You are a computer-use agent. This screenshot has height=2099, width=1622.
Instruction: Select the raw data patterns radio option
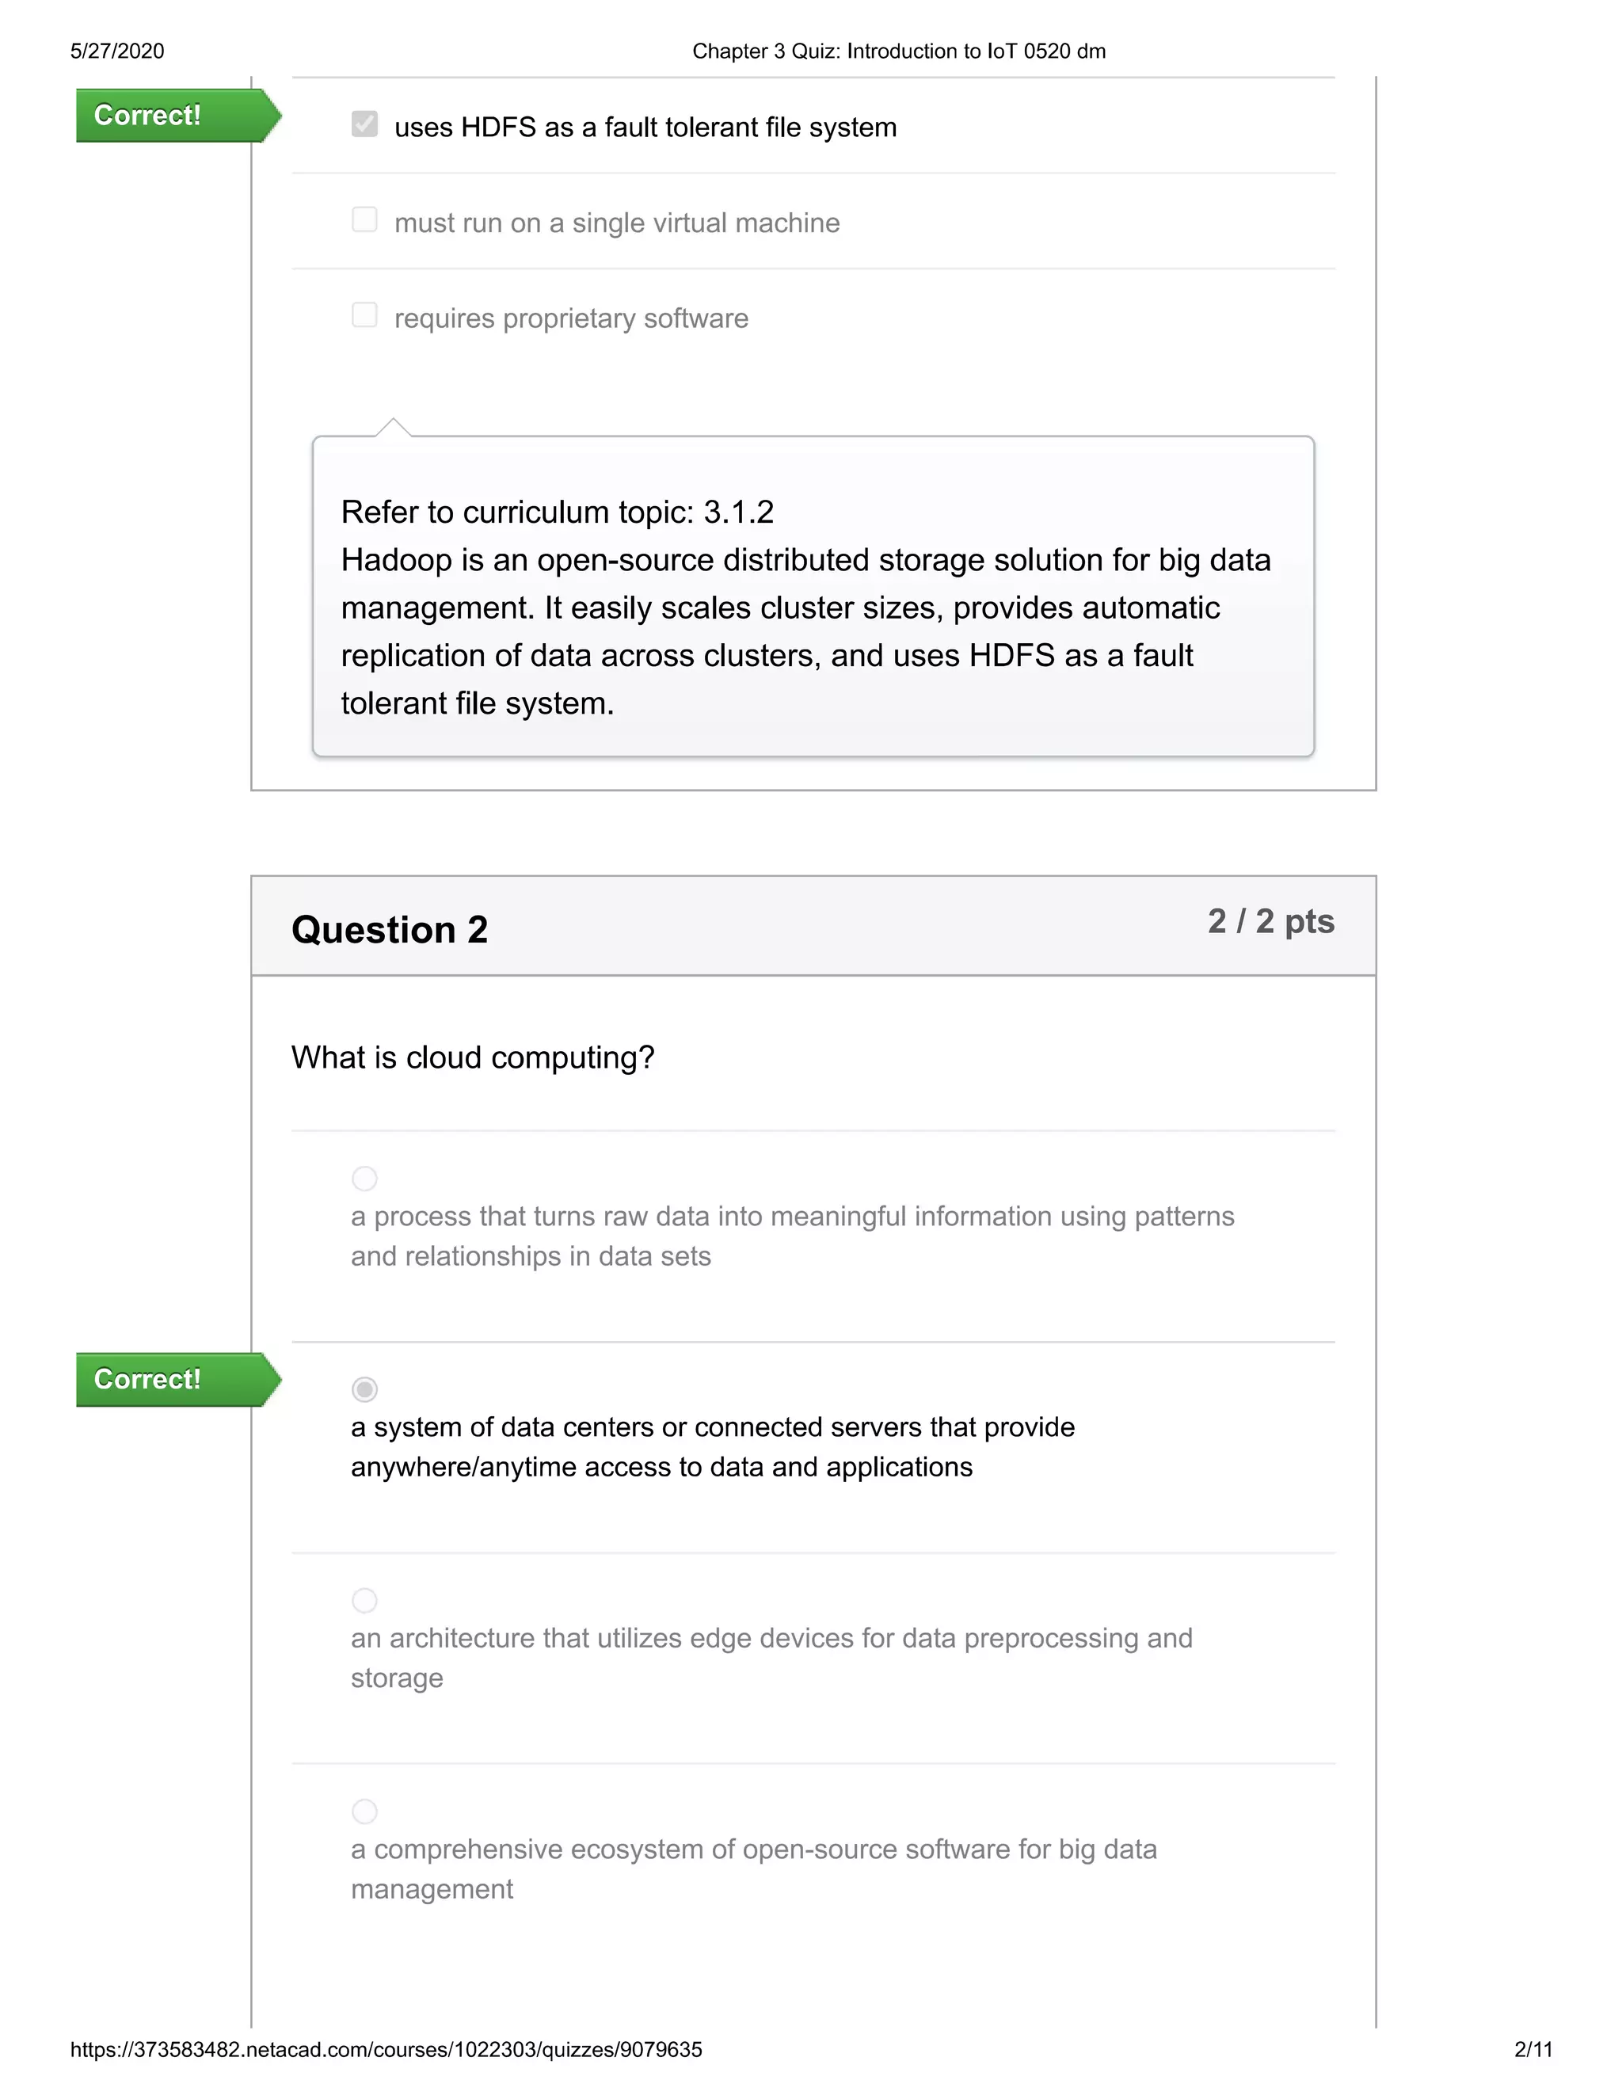[x=364, y=1179]
